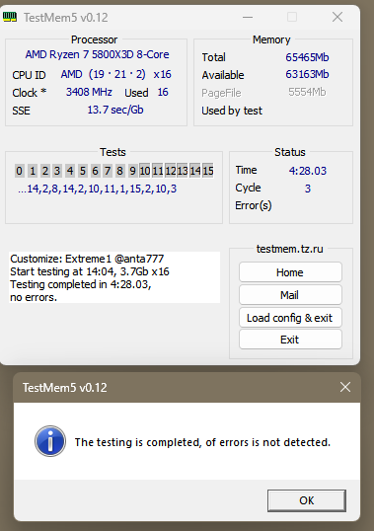
Task: Click the Available memory value 63163Mb
Action: (x=307, y=74)
